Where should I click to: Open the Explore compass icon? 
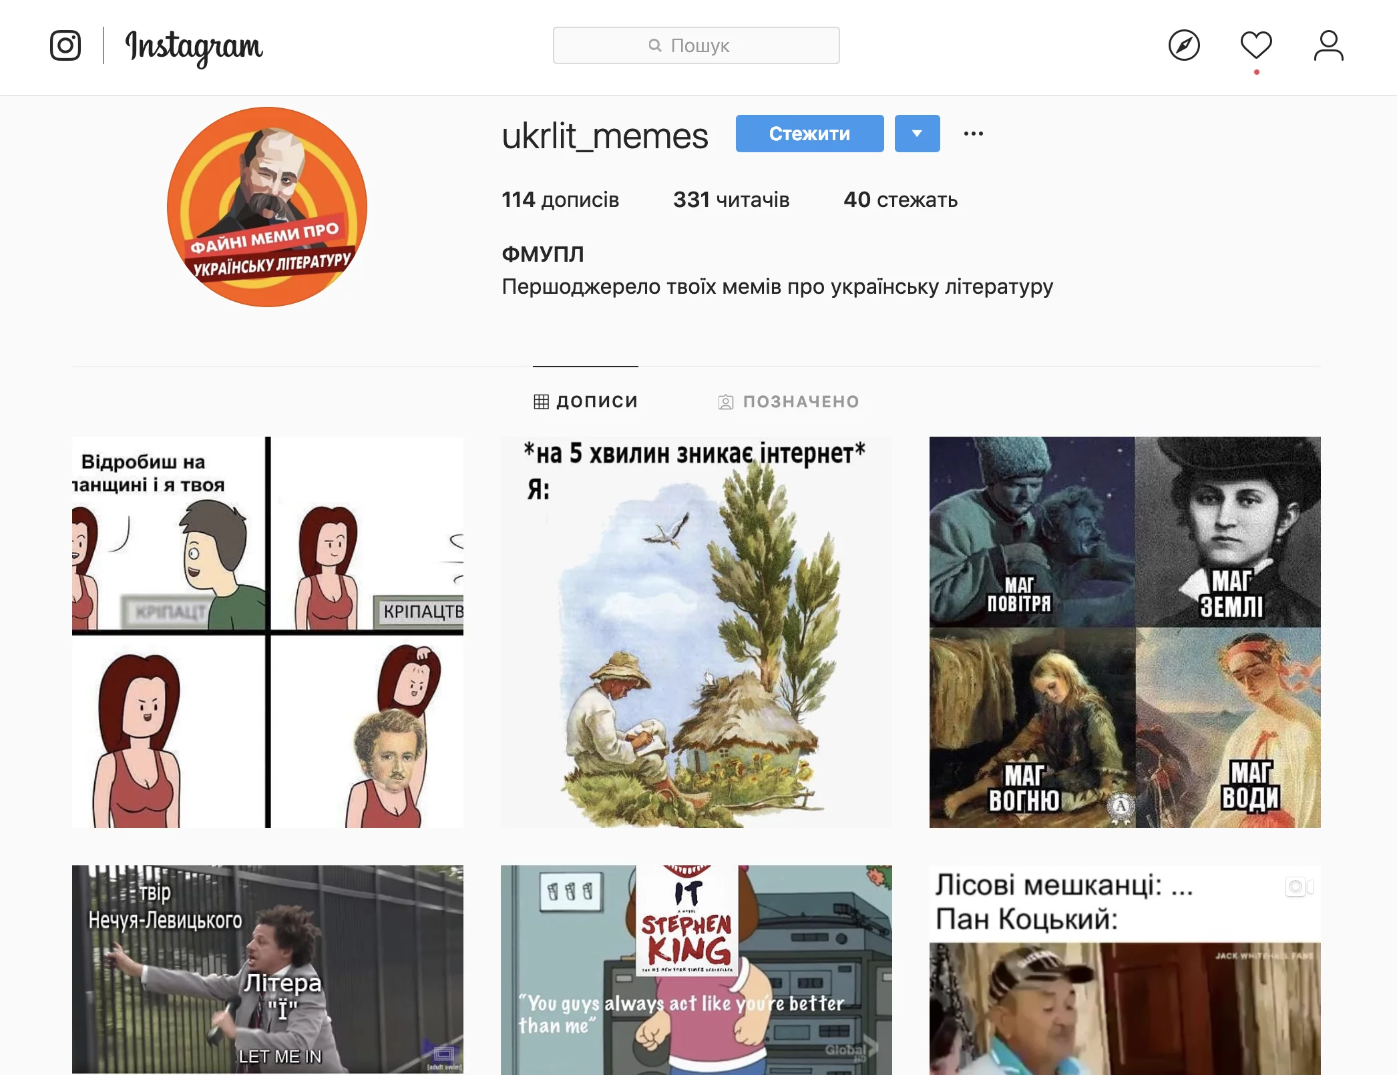coord(1184,45)
